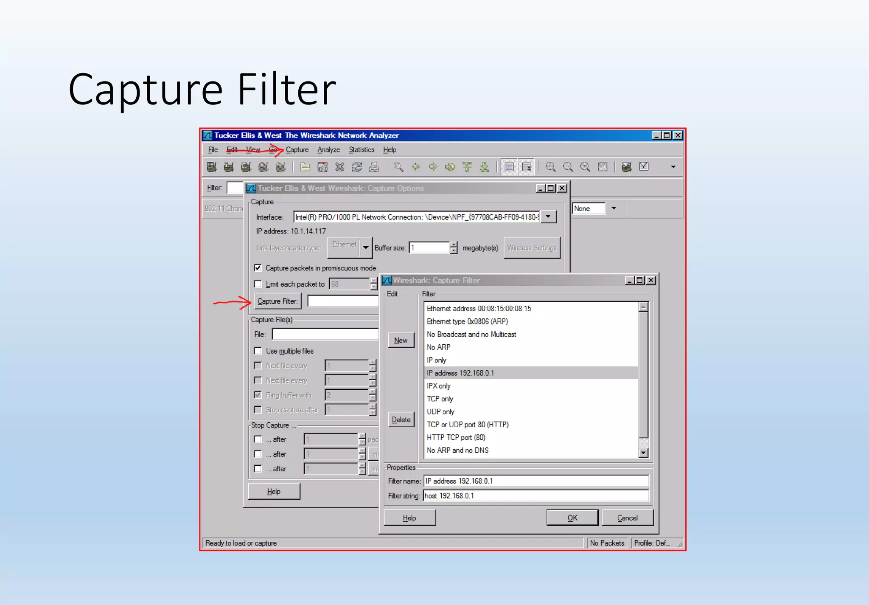Image resolution: width=869 pixels, height=605 pixels.
Task: Uncheck Capture packets in promiscuous mode
Action: pyautogui.click(x=258, y=268)
